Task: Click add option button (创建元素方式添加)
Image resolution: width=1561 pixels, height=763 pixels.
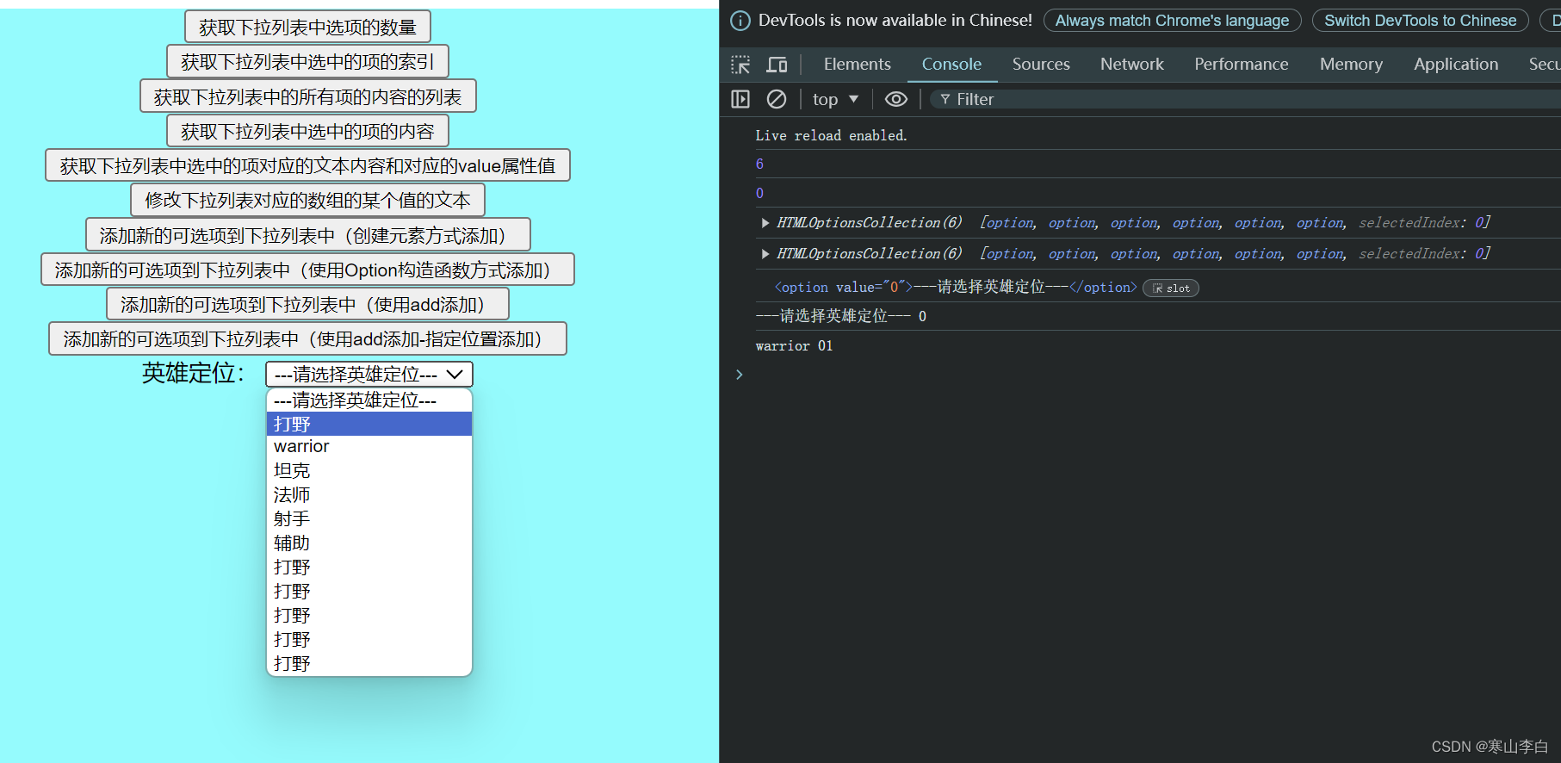Action: click(x=307, y=234)
